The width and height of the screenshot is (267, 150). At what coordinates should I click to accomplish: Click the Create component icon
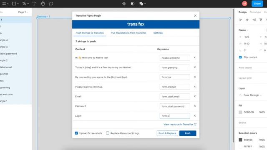(124, 4)
